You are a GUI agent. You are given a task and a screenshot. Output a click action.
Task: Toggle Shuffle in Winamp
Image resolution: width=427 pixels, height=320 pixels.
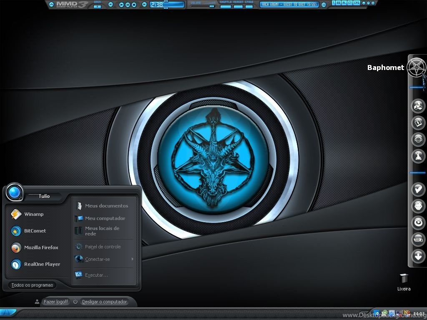226,7
